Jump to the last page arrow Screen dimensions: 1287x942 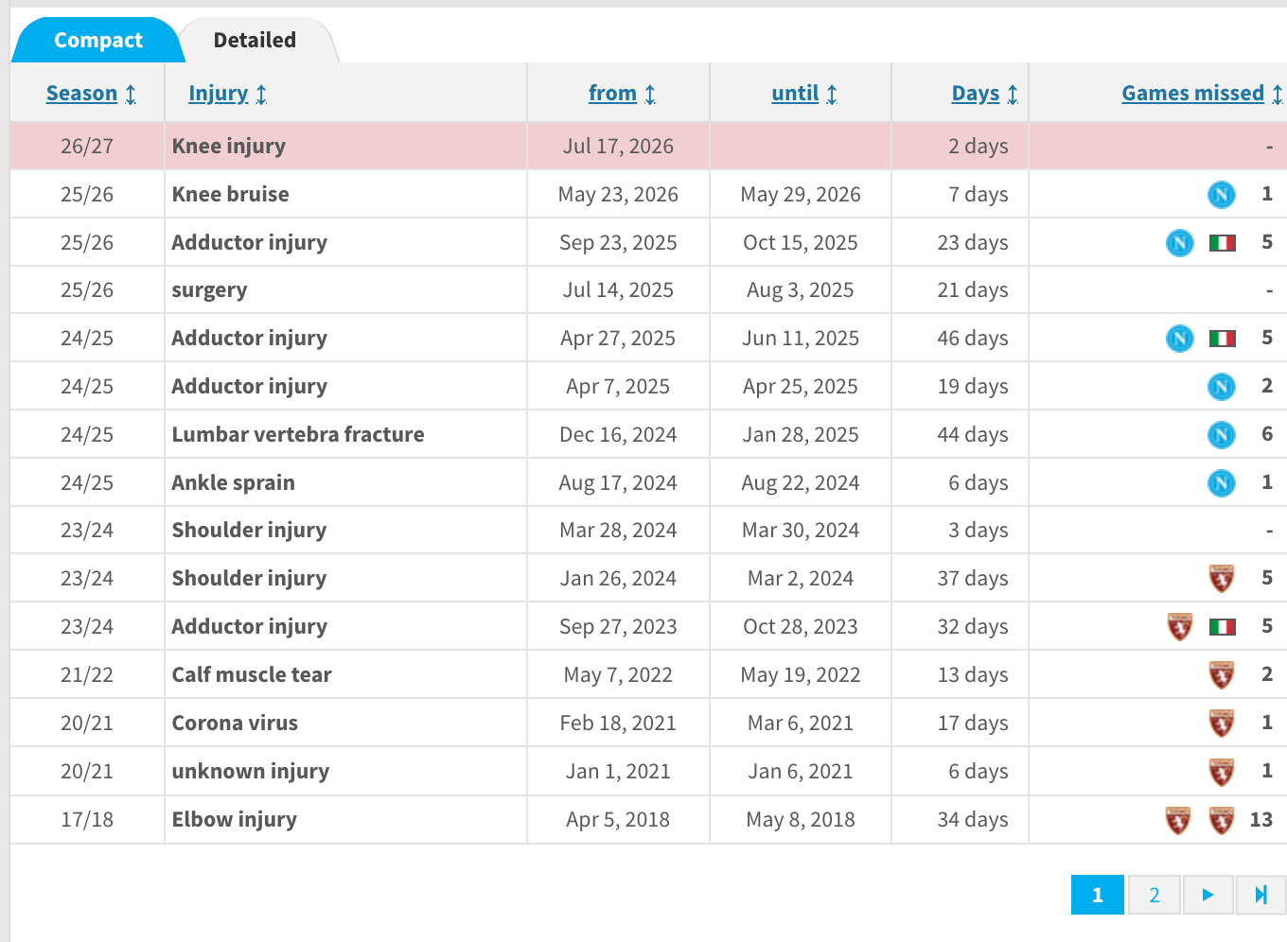(x=1261, y=895)
